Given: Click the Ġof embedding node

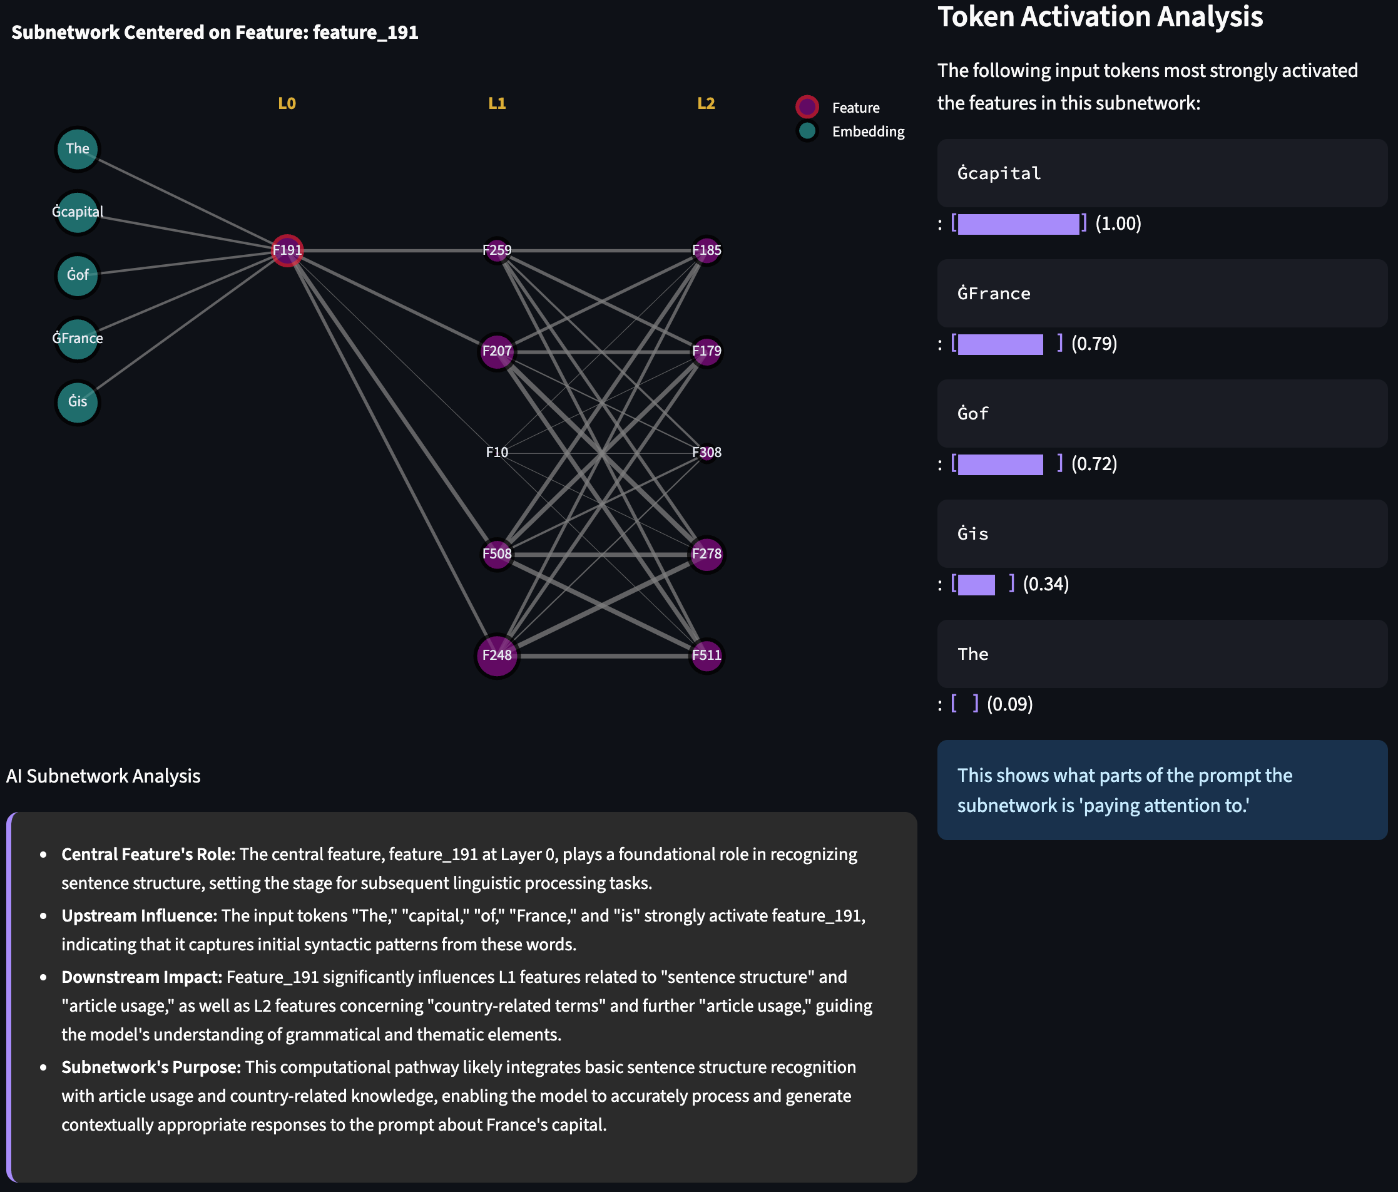Looking at the screenshot, I should click(78, 275).
